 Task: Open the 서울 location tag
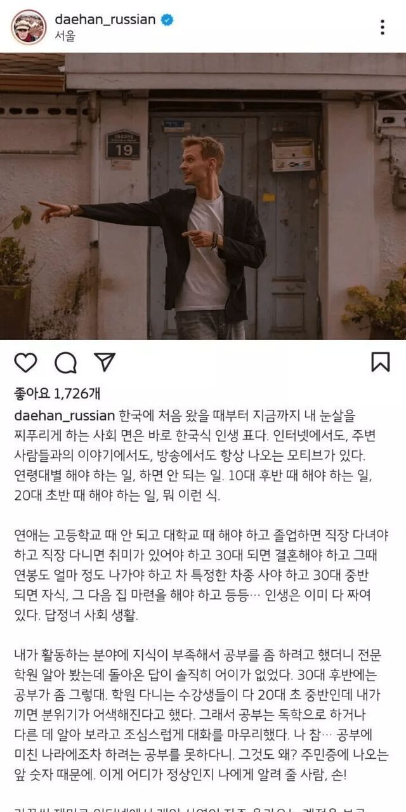pyautogui.click(x=65, y=37)
